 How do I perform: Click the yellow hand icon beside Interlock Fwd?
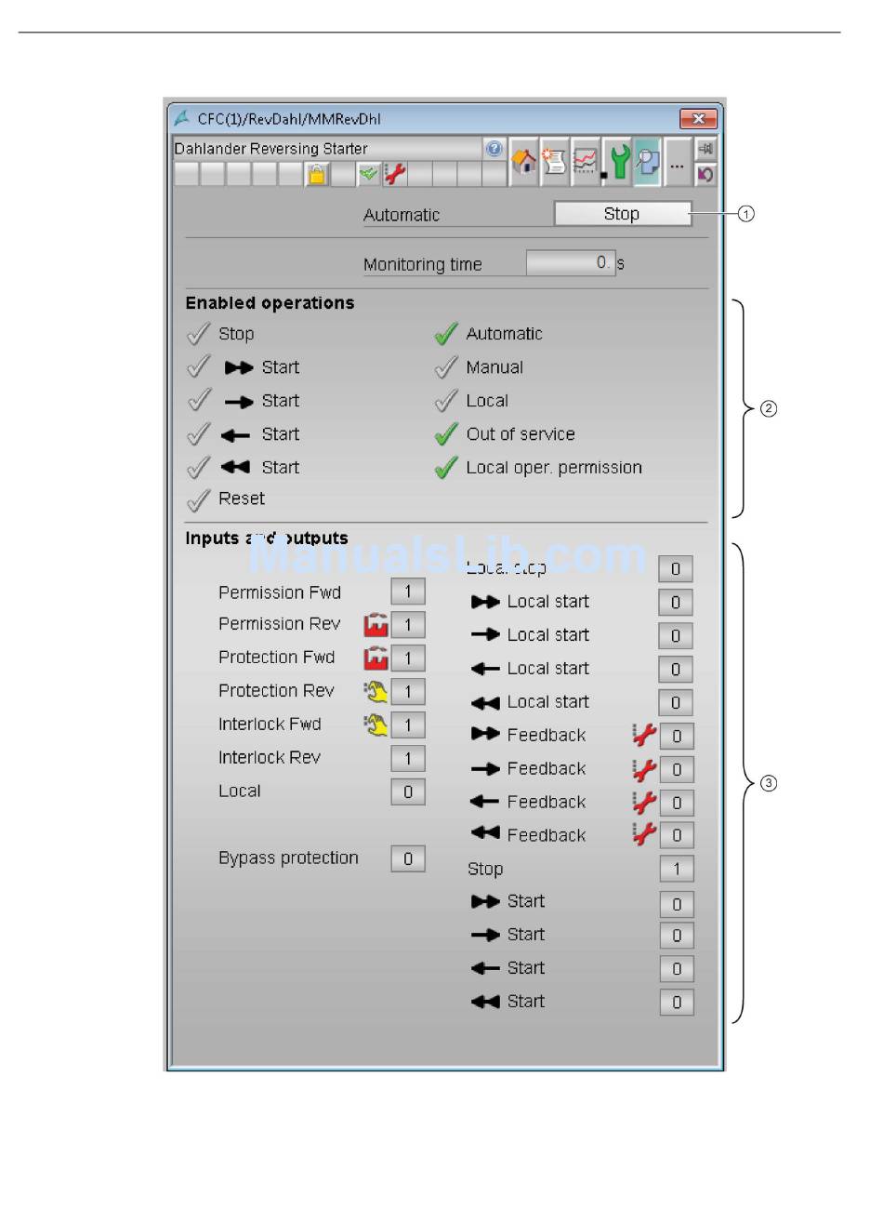pos(376,725)
